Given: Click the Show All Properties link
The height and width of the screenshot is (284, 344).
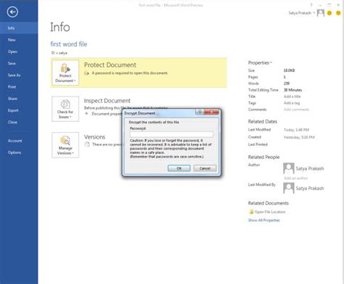Looking at the screenshot, I should 264,220.
